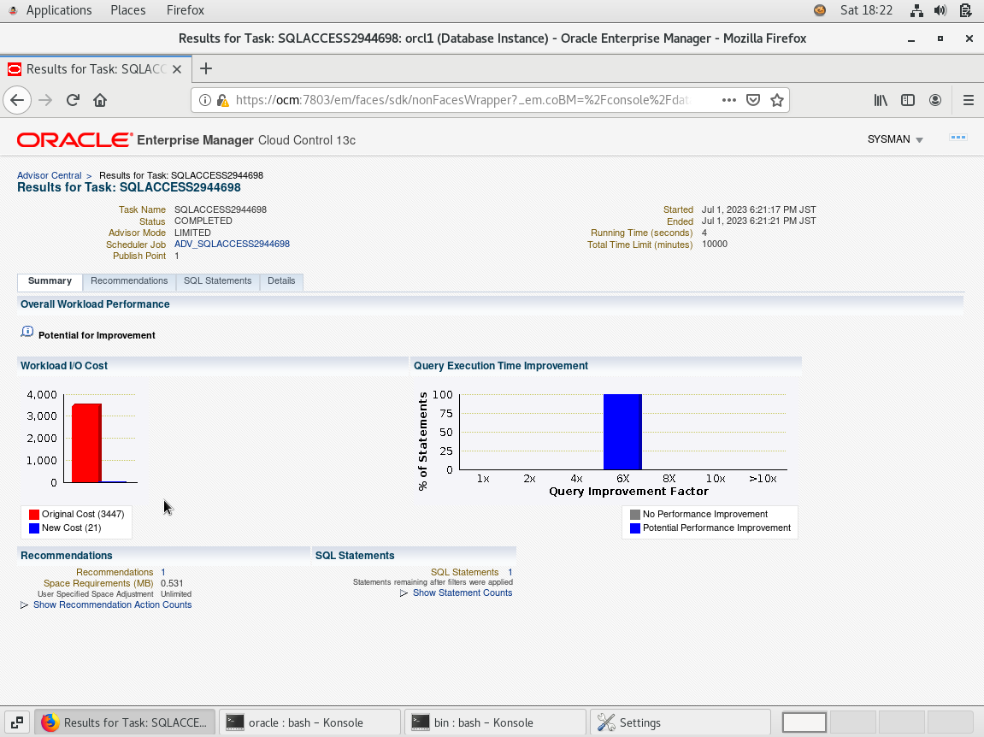Click the clipboard tray icon

click(x=966, y=10)
